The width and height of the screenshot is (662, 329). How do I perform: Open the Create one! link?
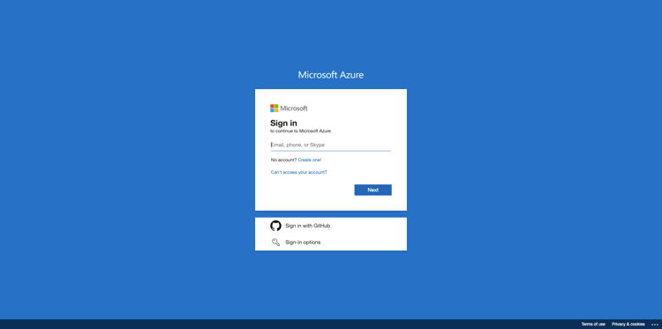(310, 160)
